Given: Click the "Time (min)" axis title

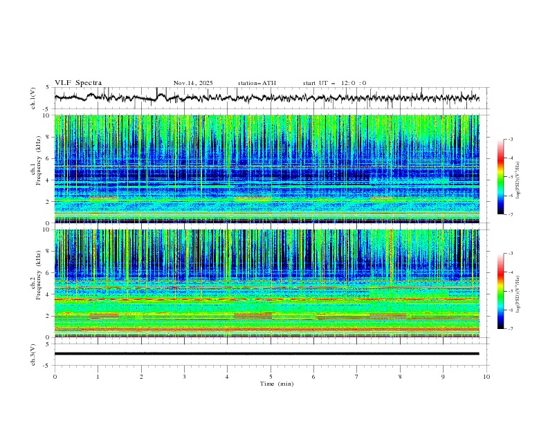Looking at the screenshot, I should (277, 384).
